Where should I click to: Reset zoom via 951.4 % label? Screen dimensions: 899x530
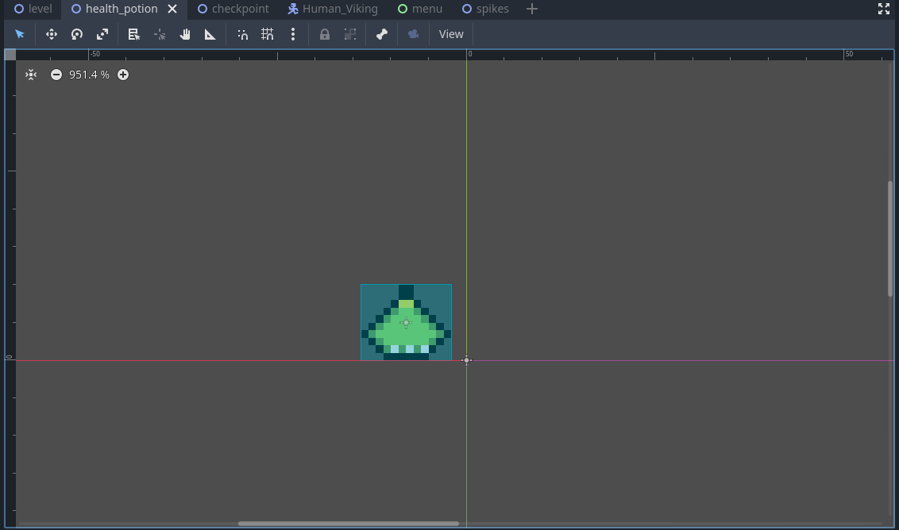pos(89,75)
